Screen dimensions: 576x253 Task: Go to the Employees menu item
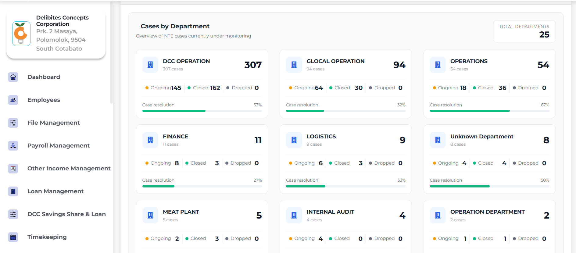click(x=44, y=100)
